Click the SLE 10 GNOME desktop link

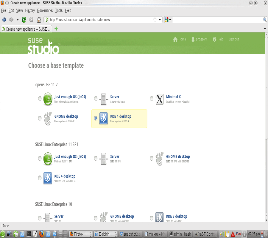[122, 216]
